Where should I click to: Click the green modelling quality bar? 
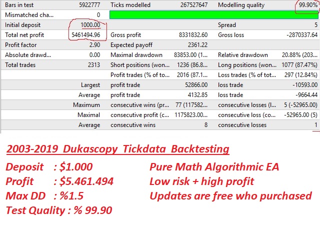tap(214, 15)
